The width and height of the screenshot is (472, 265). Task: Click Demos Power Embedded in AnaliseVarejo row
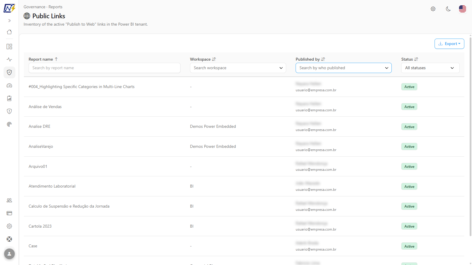point(213,146)
